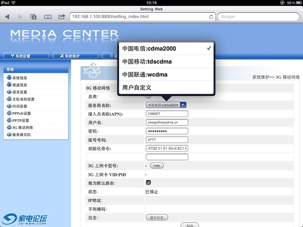Open 语言设置 in the sidebar
This screenshot has width=303, height=227.
(x=20, y=92)
